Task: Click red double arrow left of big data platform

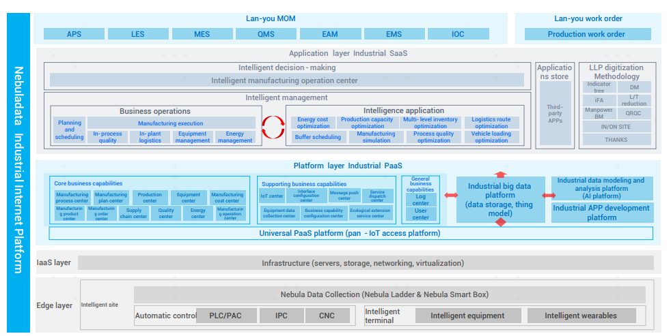Action: click(x=450, y=195)
